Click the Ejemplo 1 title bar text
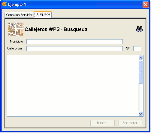The width and height of the screenshot is (151, 133). 17,5
